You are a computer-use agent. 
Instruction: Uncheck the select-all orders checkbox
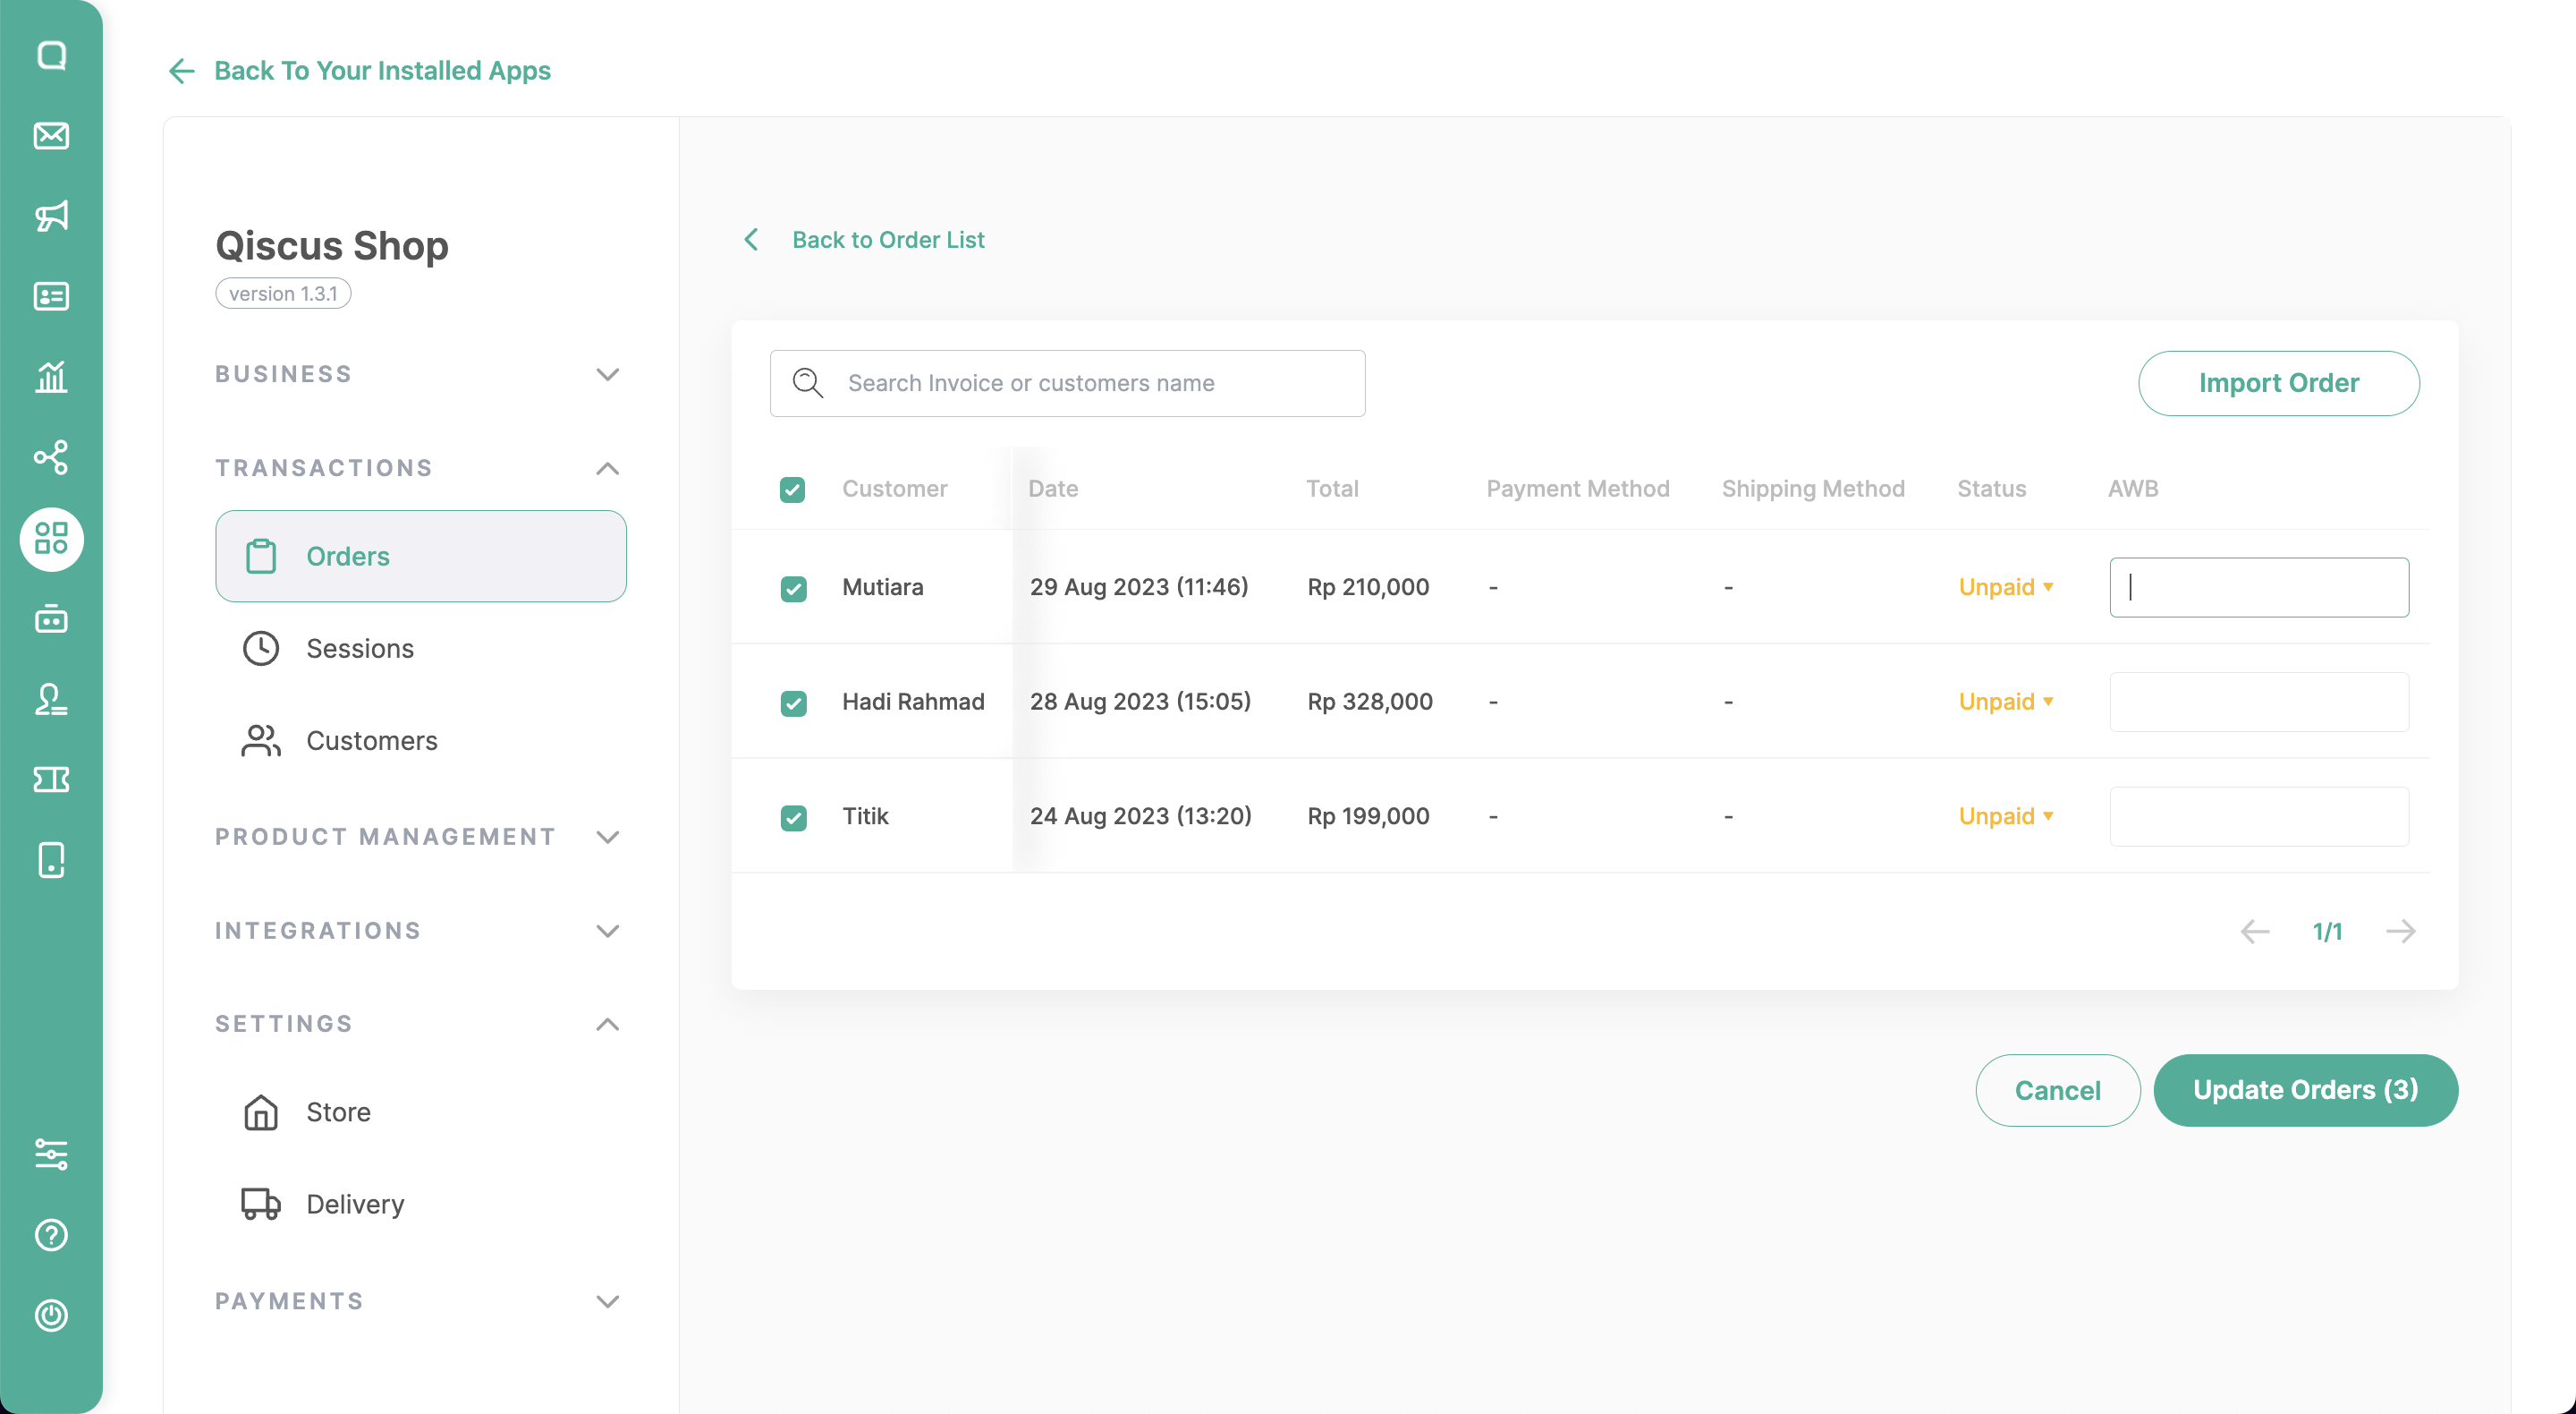pos(792,490)
